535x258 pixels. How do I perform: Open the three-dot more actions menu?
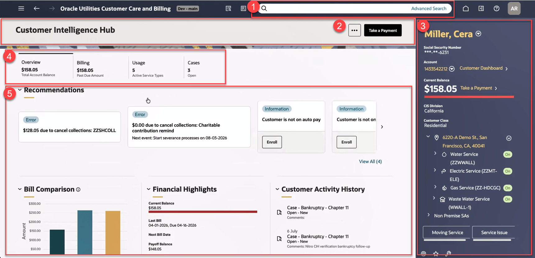(x=354, y=30)
